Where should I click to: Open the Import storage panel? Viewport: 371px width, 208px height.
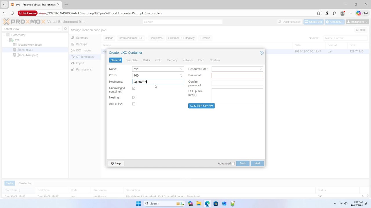click(x=80, y=63)
